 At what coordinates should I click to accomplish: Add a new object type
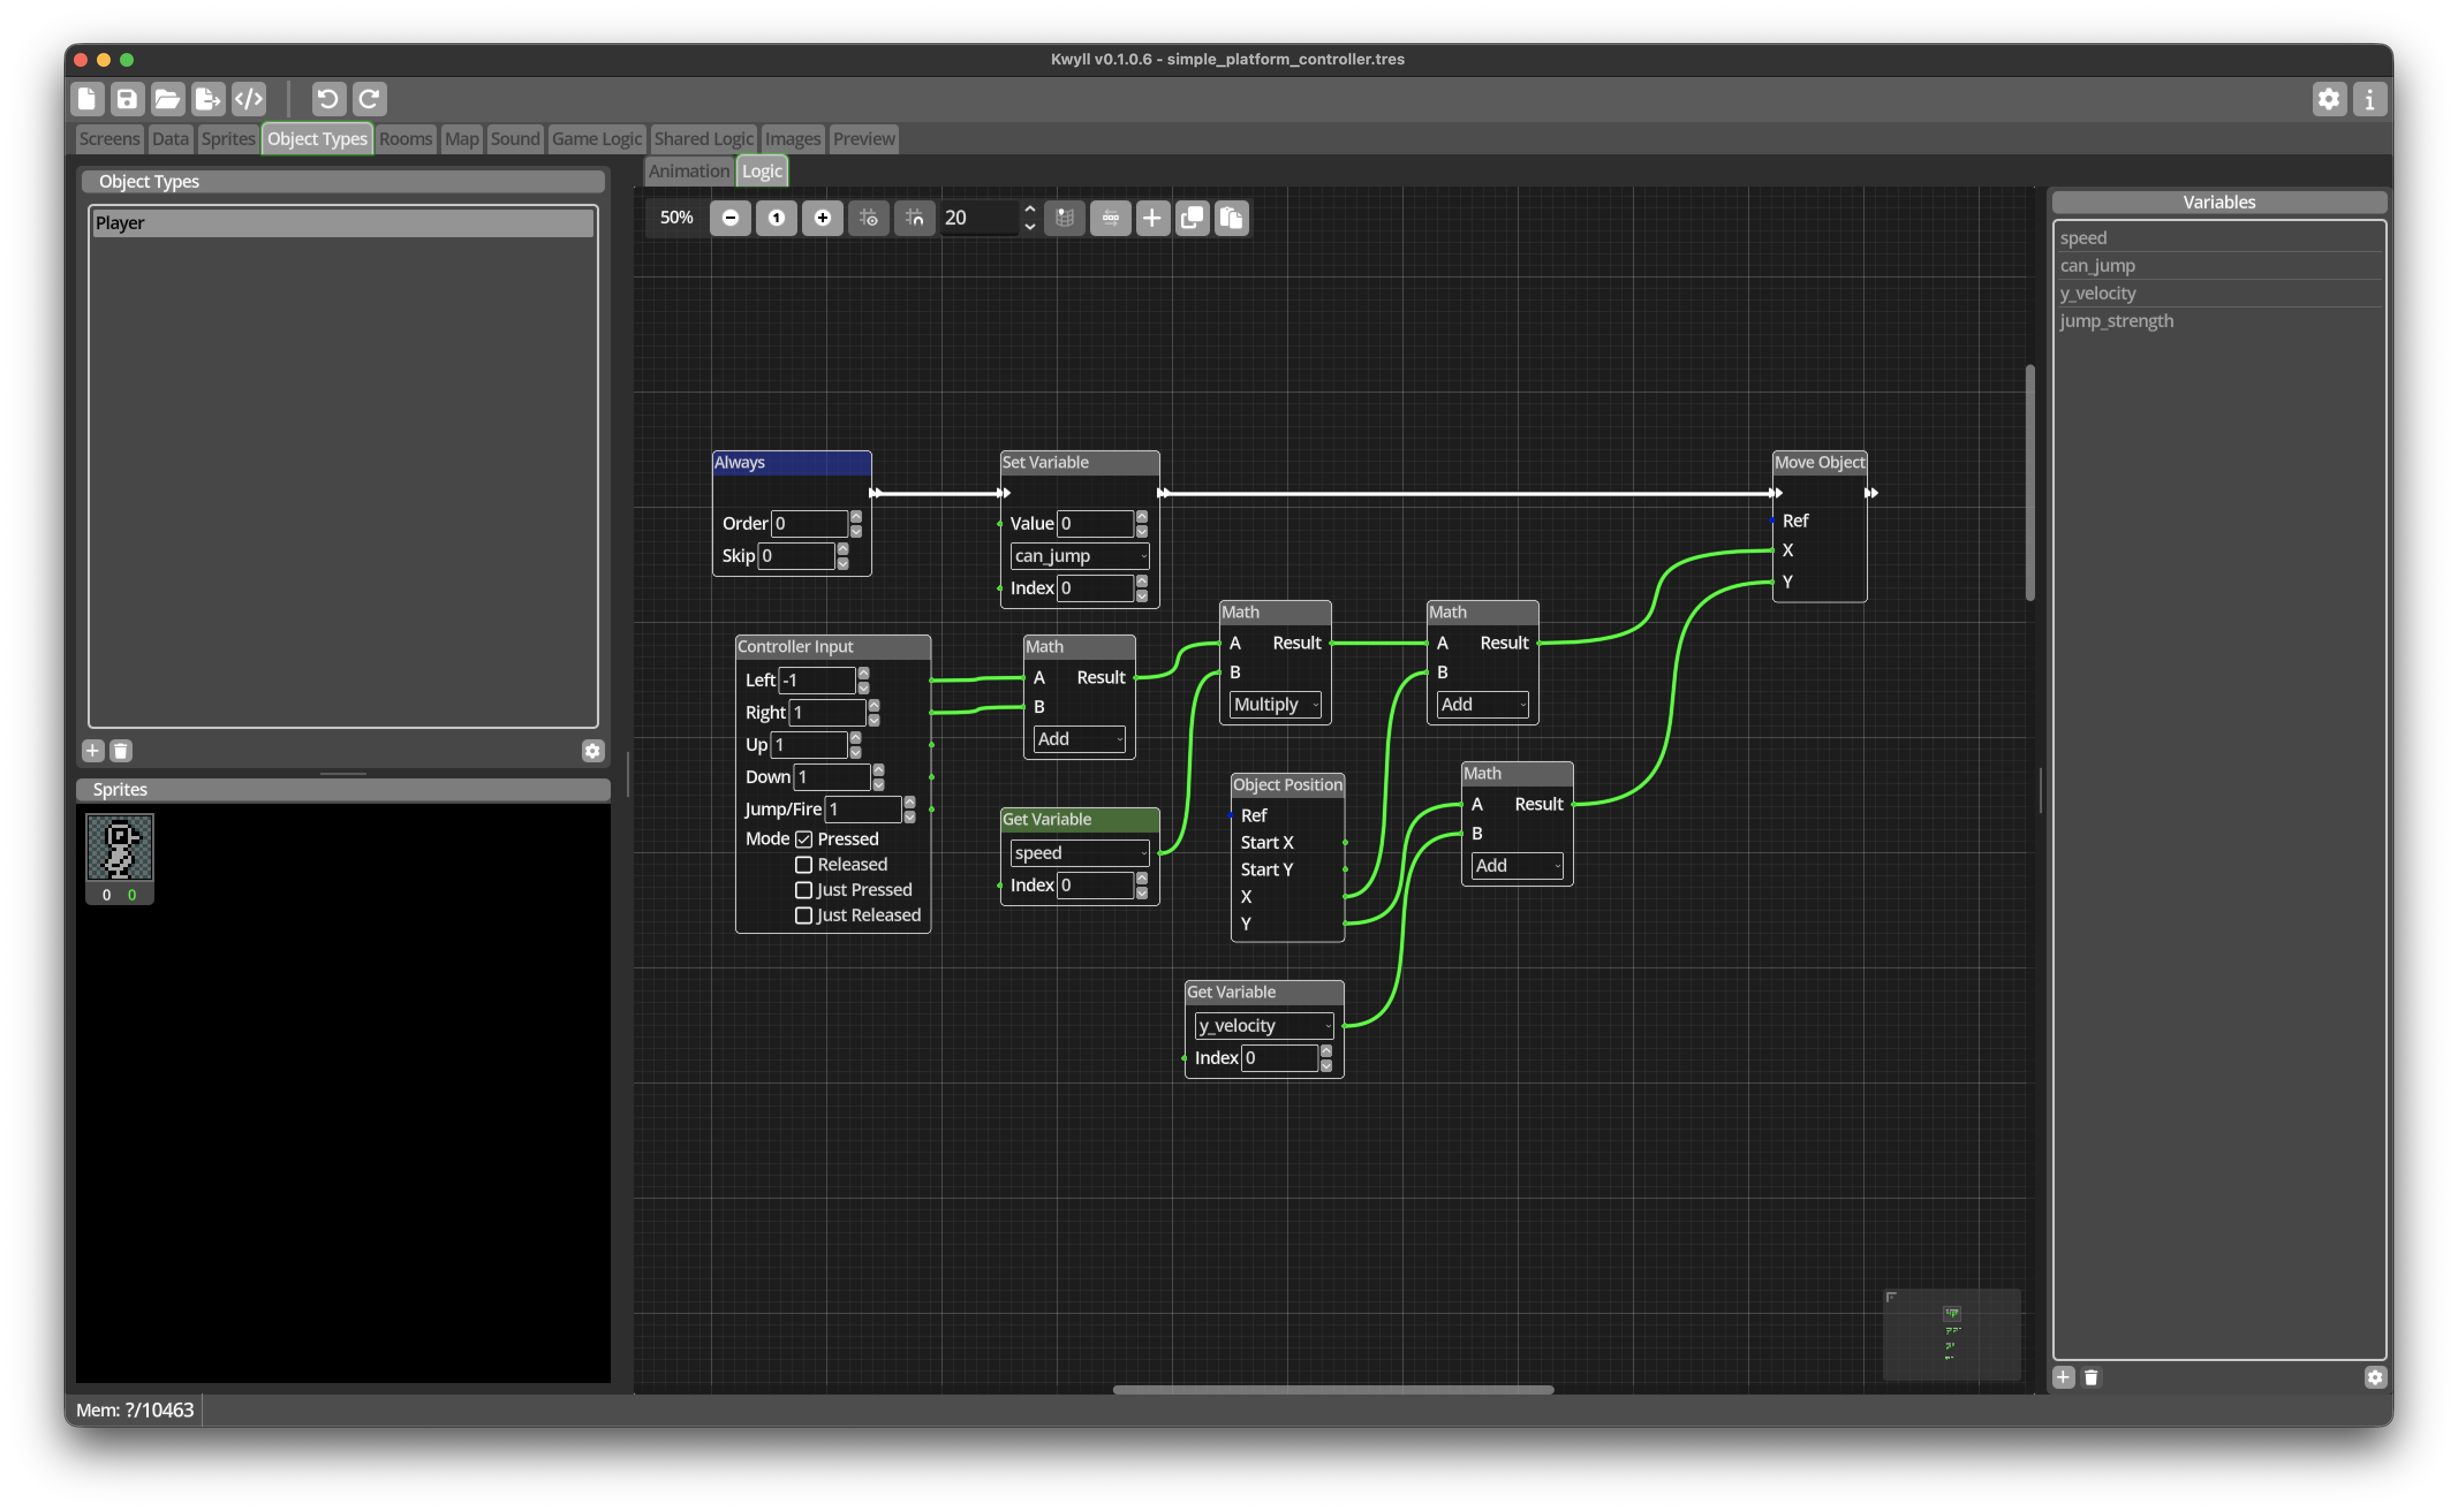point(93,751)
